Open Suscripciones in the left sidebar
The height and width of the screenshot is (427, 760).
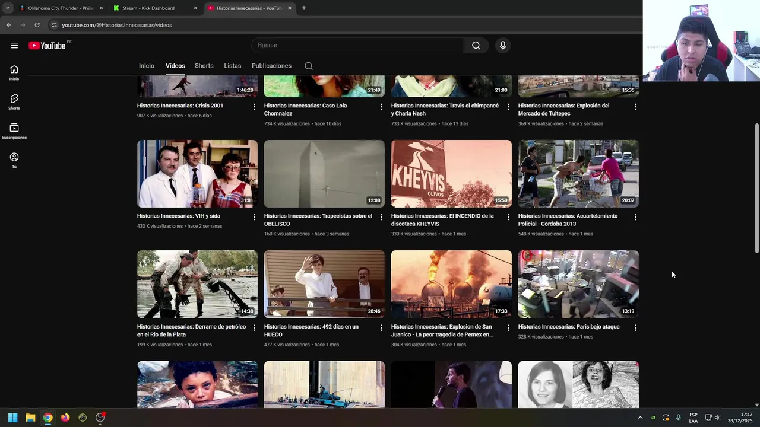tap(14, 131)
